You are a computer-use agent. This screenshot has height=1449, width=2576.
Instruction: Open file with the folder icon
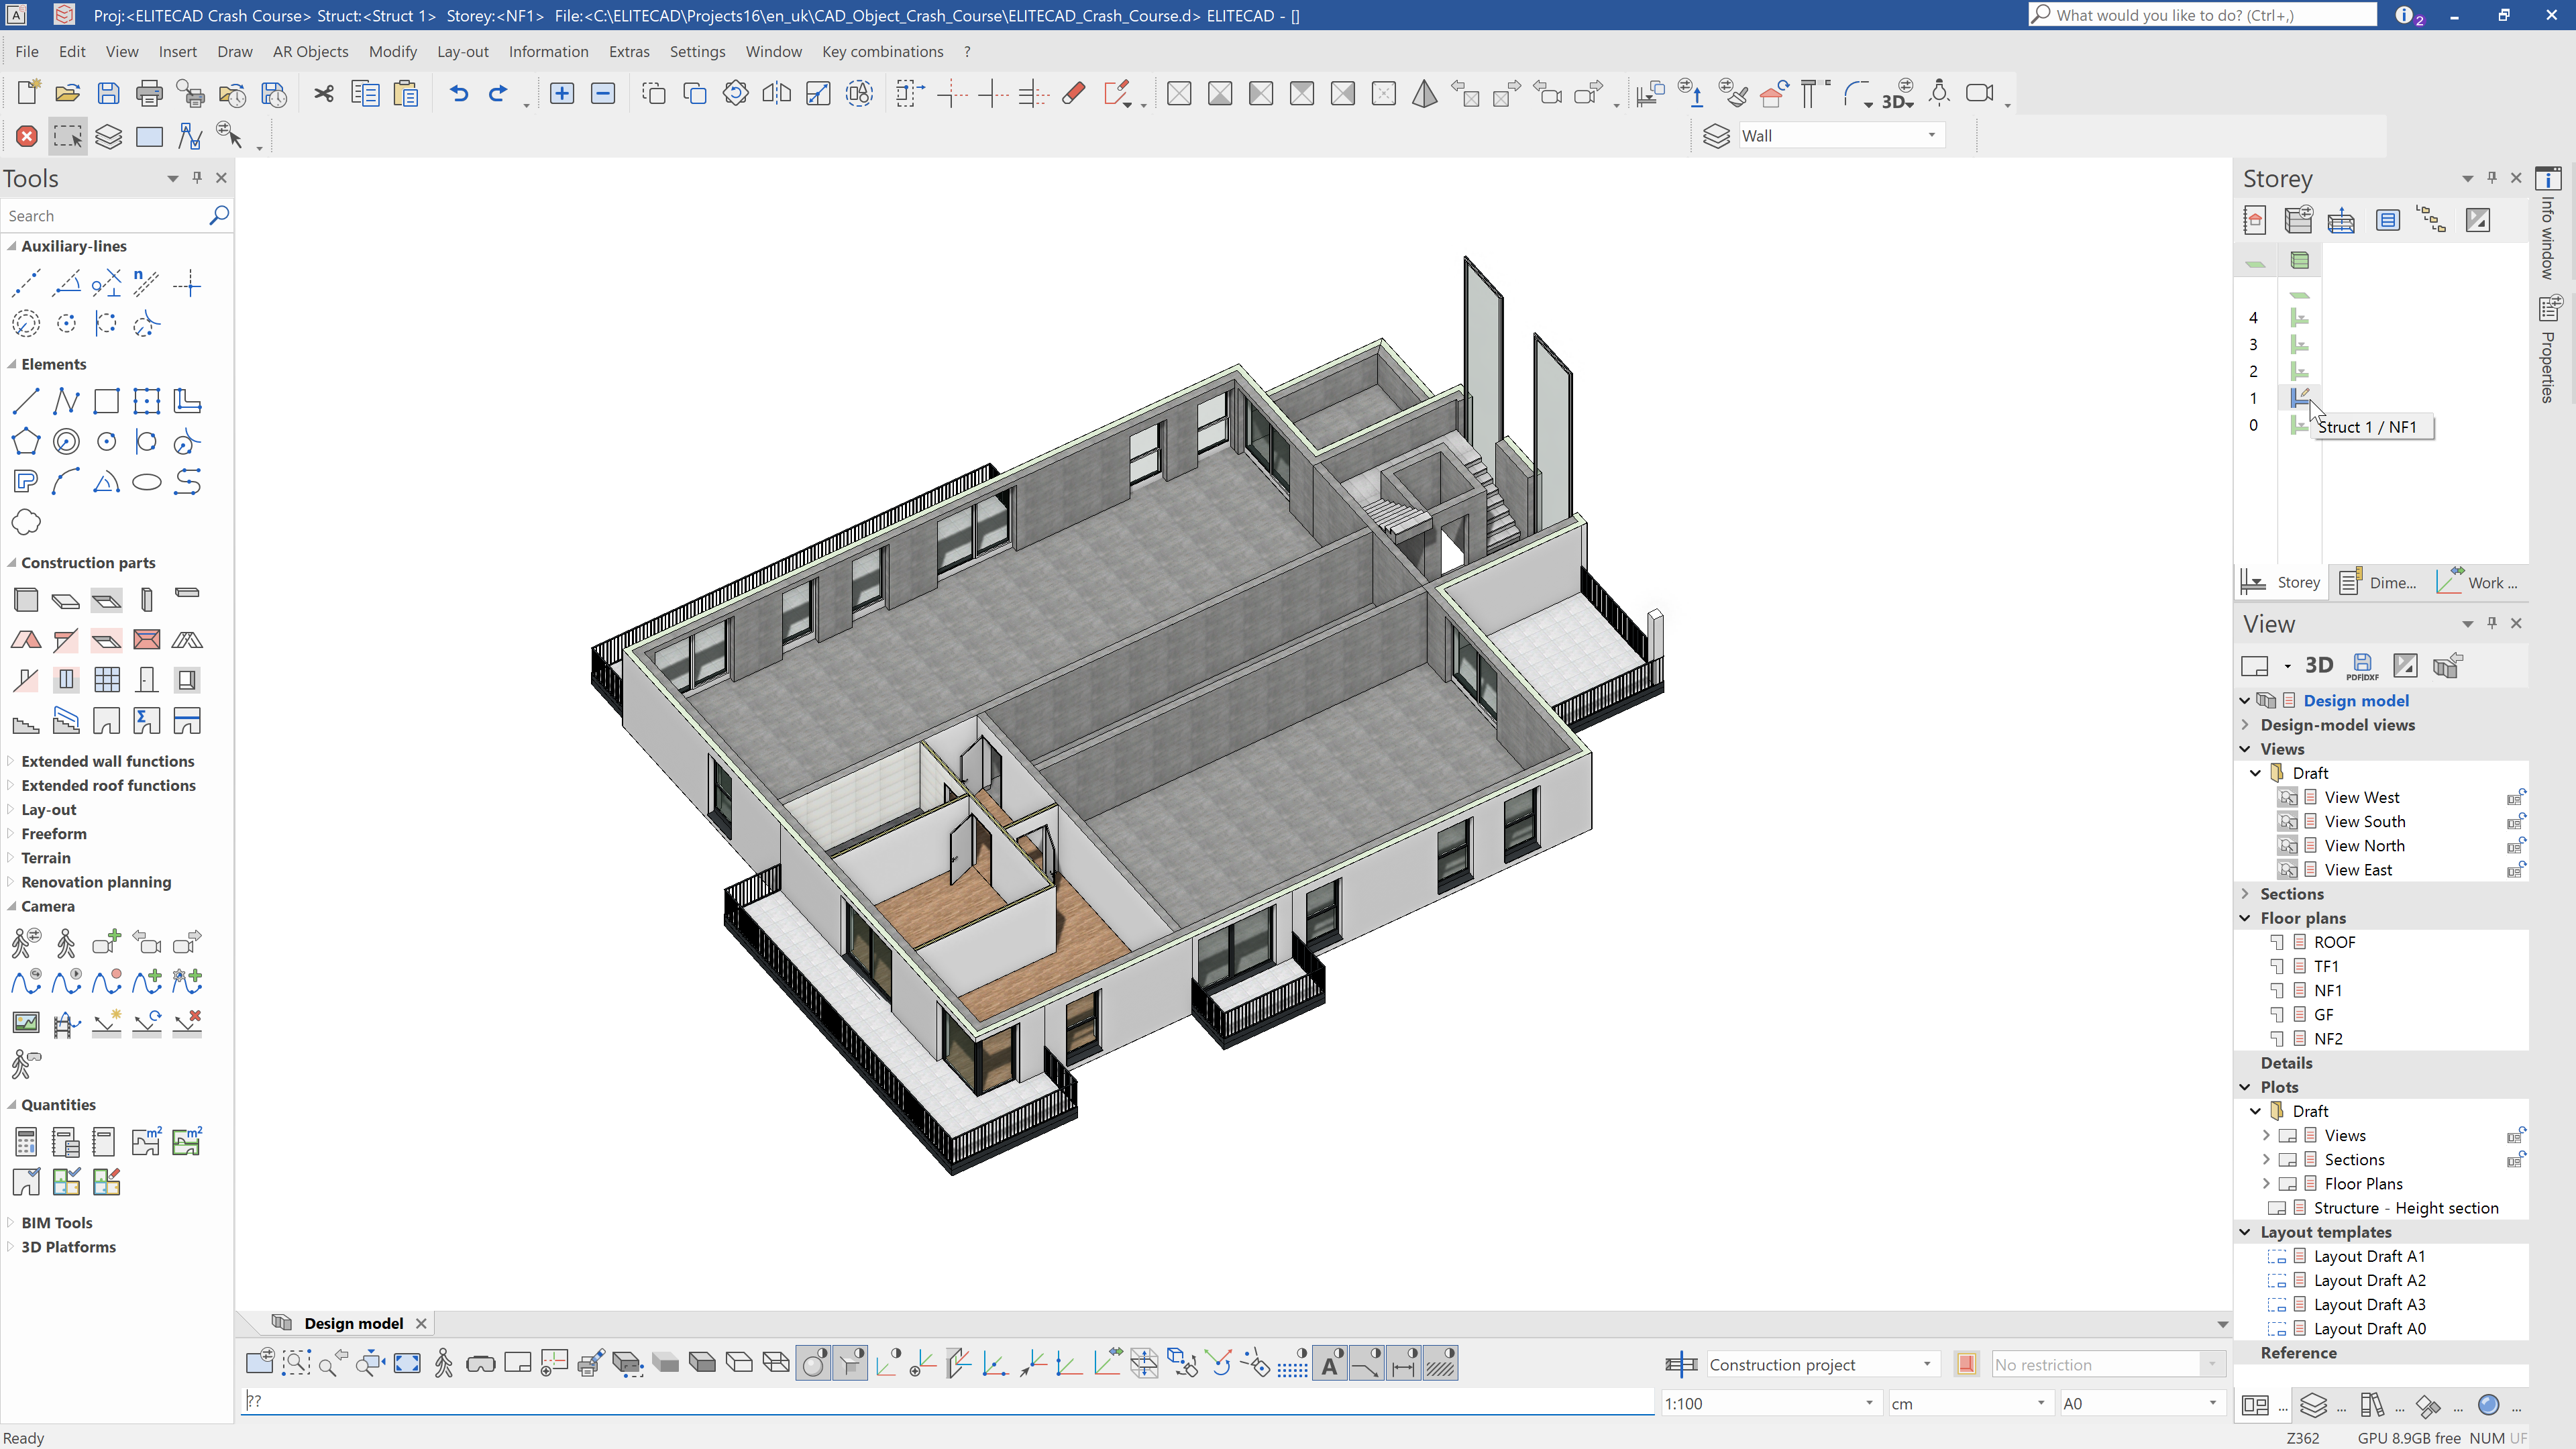pyautogui.click(x=68, y=93)
